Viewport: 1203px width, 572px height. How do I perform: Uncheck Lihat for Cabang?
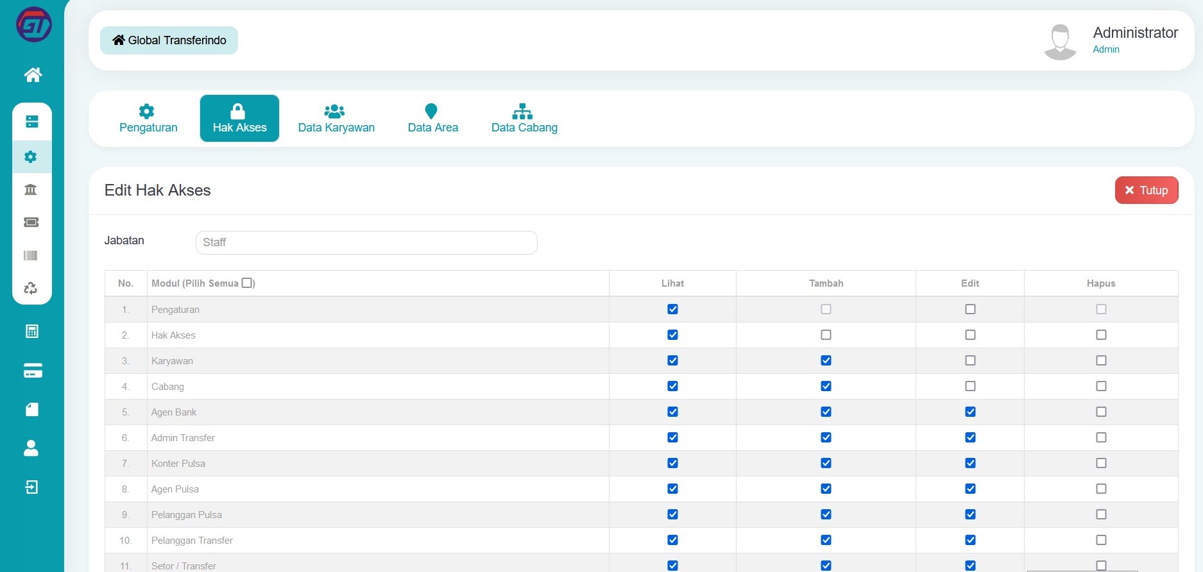coord(672,386)
